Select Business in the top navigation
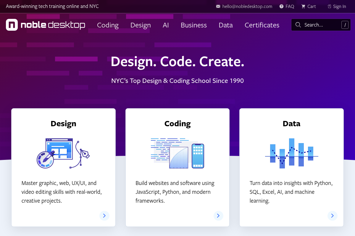 194,25
